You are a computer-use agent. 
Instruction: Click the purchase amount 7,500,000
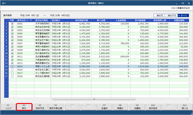[x=163, y=57]
